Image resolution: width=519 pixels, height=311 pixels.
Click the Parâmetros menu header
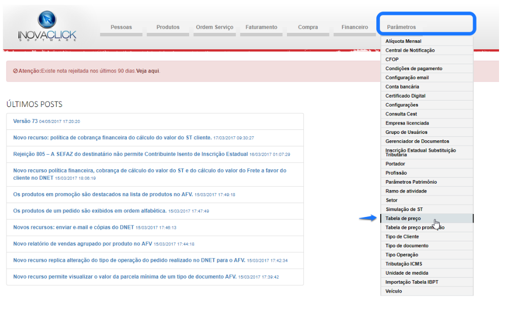401,27
